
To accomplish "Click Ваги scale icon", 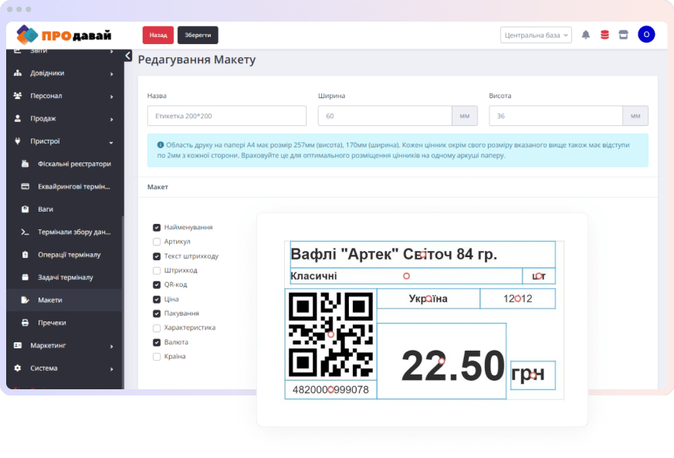I will coord(25,209).
